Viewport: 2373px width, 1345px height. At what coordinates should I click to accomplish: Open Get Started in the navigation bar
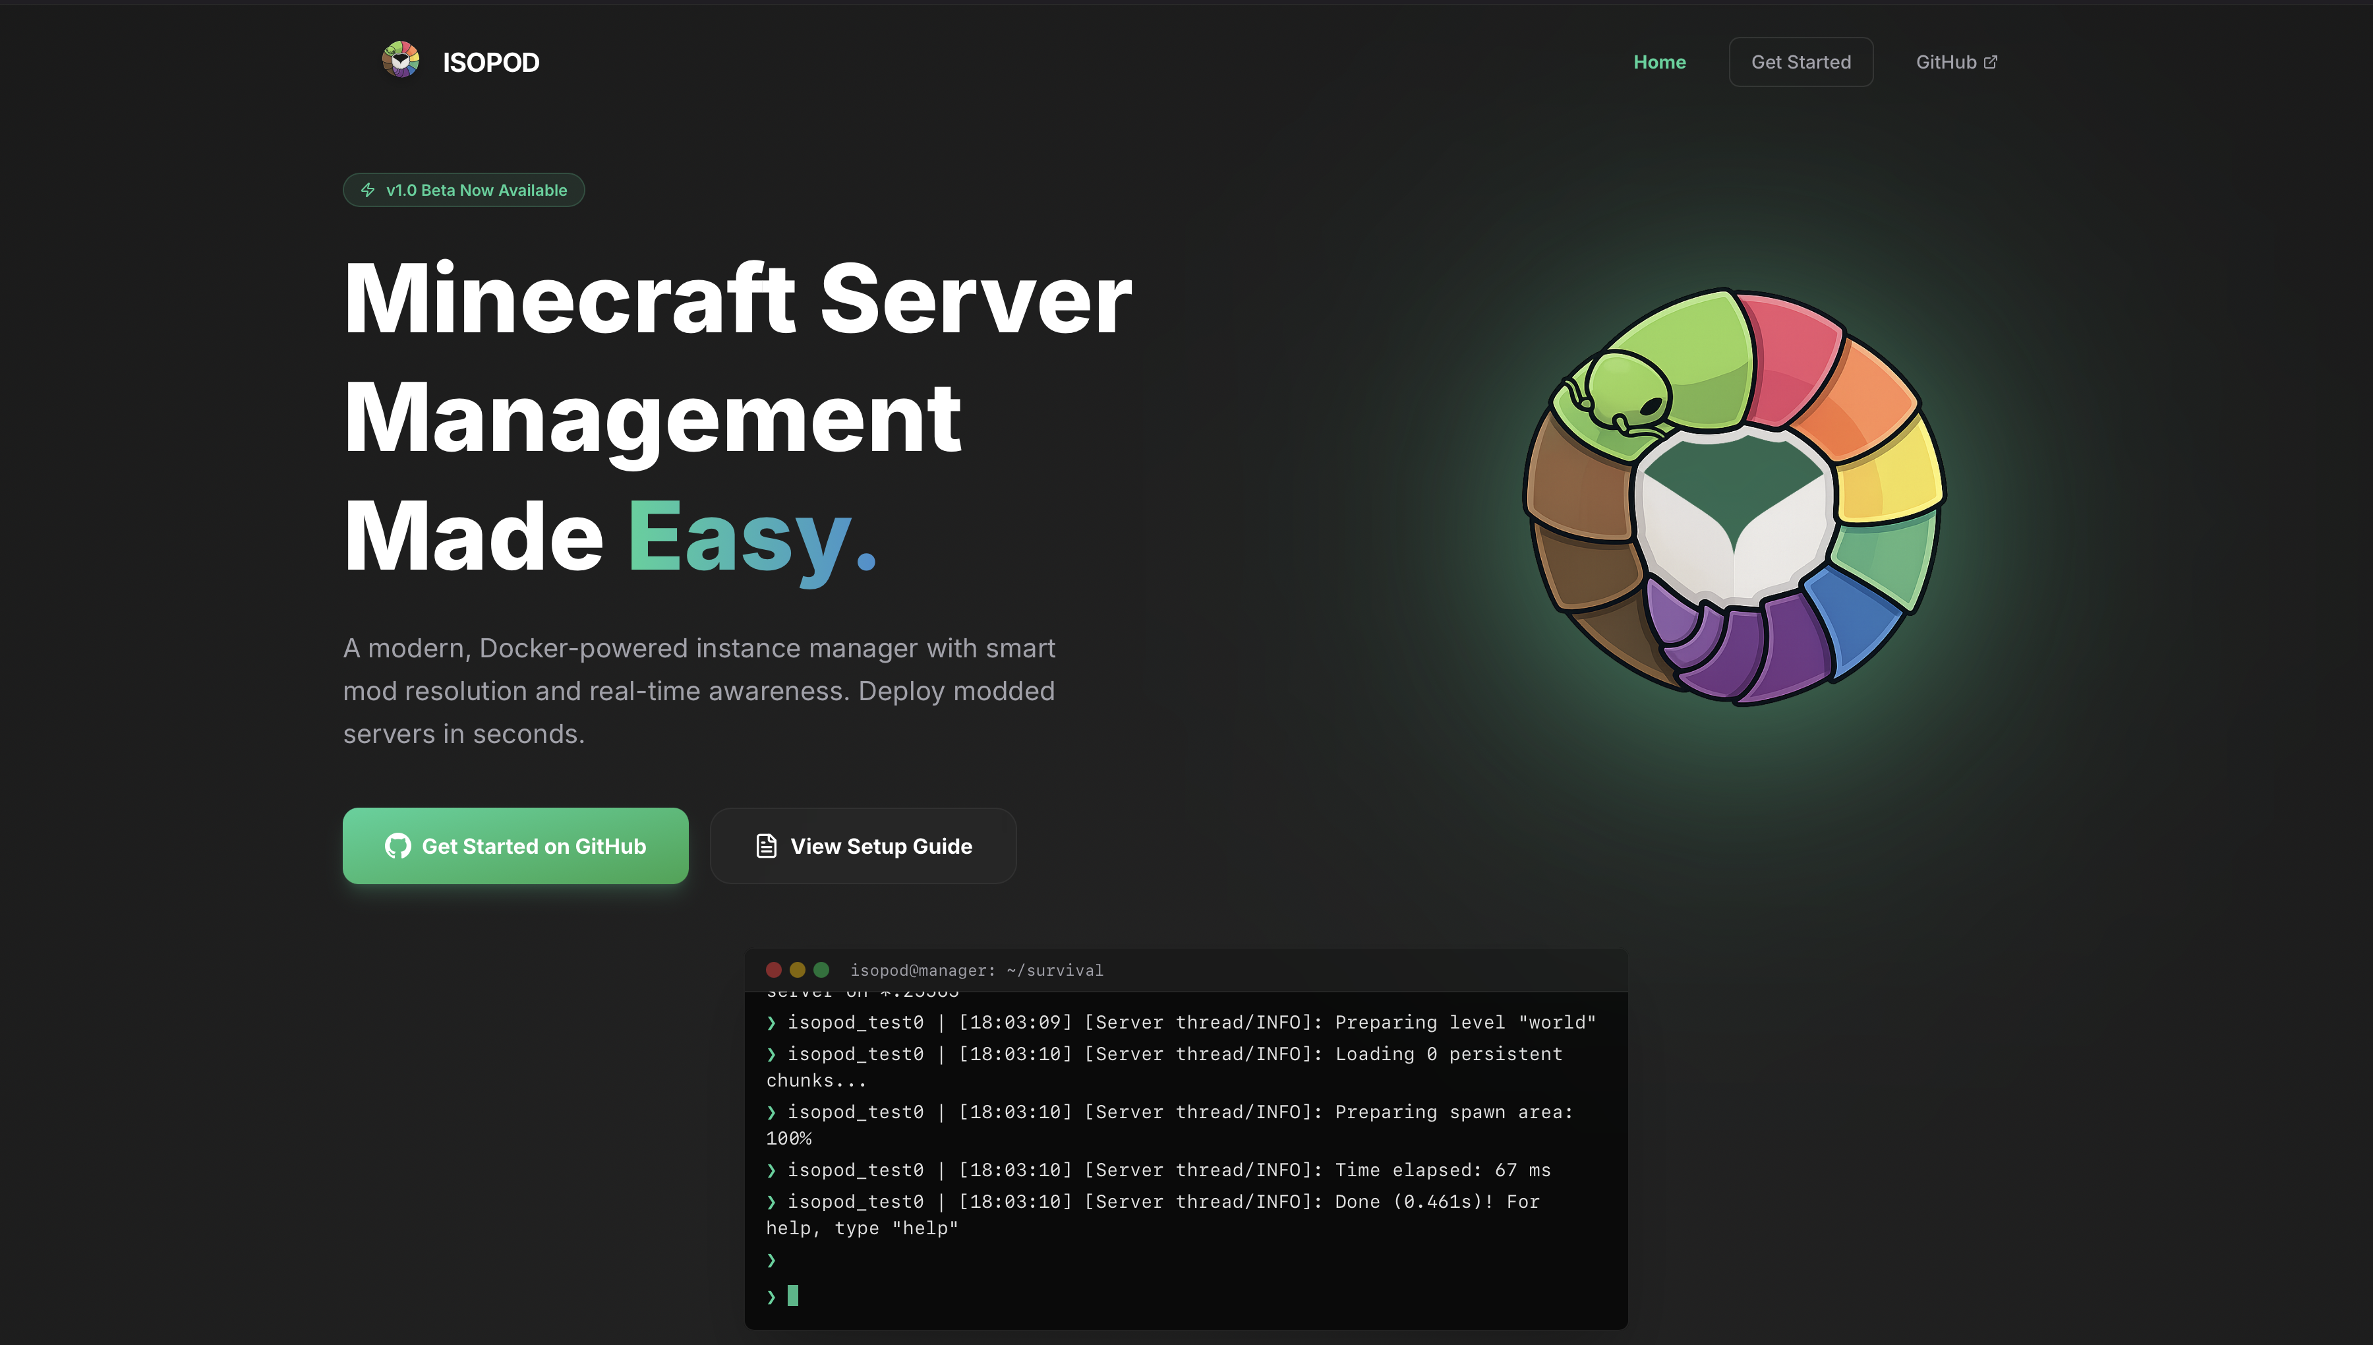pos(1801,62)
